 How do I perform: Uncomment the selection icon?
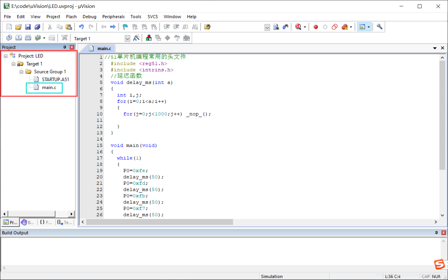click(195, 27)
